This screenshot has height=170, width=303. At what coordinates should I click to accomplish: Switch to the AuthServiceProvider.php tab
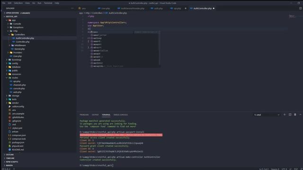click(133, 8)
